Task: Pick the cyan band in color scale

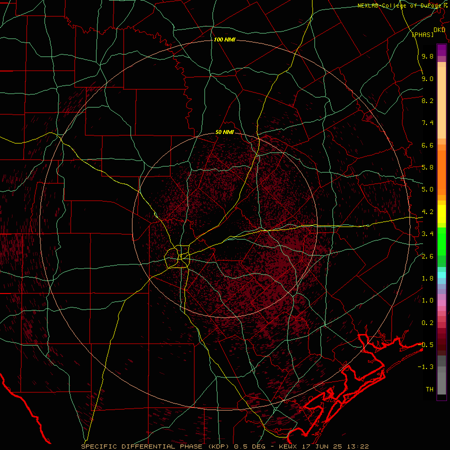Action: [x=441, y=275]
